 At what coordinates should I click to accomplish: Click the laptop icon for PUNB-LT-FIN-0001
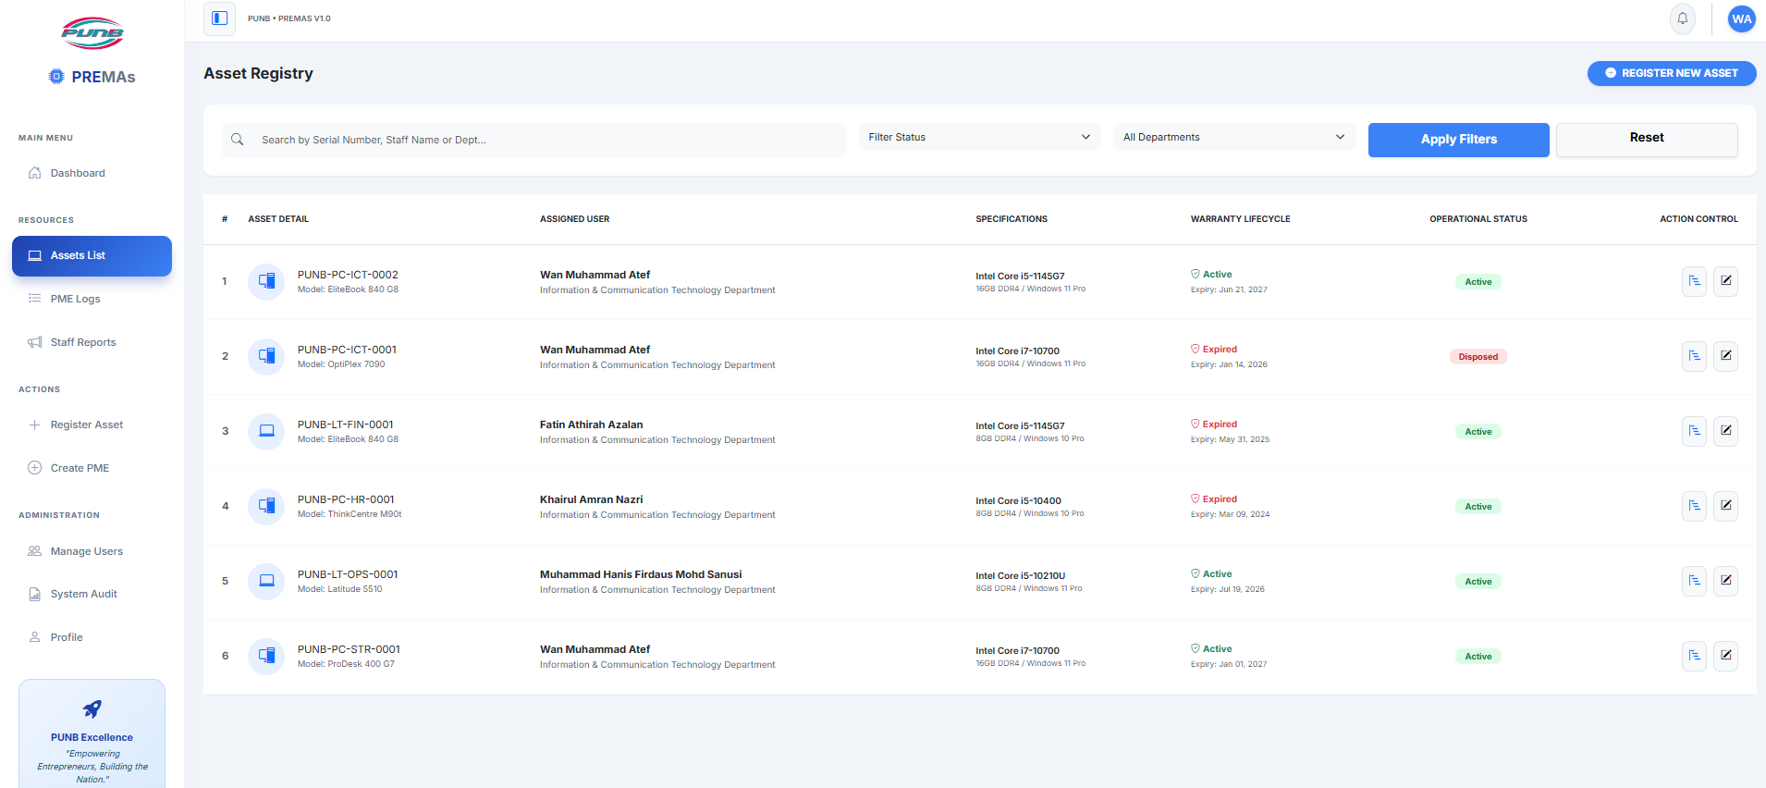click(x=266, y=431)
